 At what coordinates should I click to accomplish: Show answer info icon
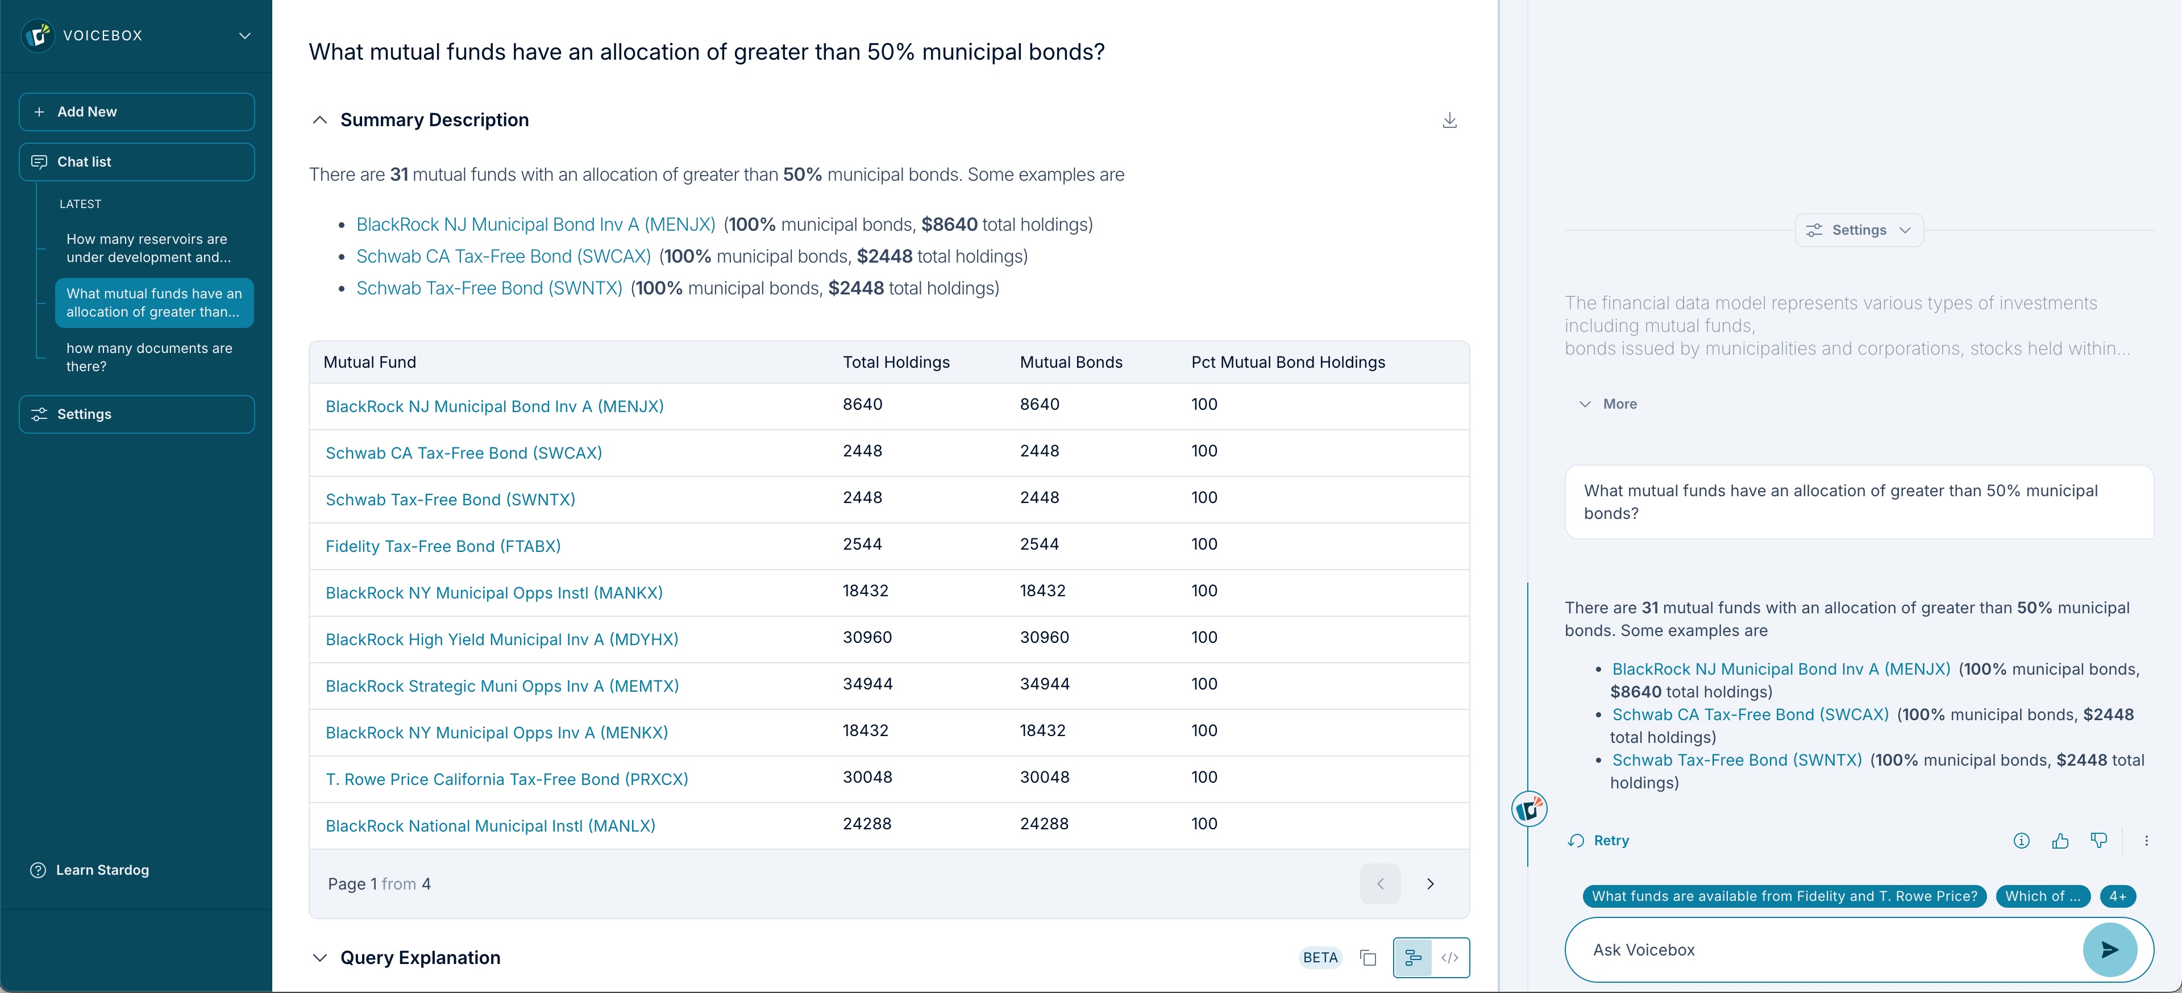point(2021,841)
